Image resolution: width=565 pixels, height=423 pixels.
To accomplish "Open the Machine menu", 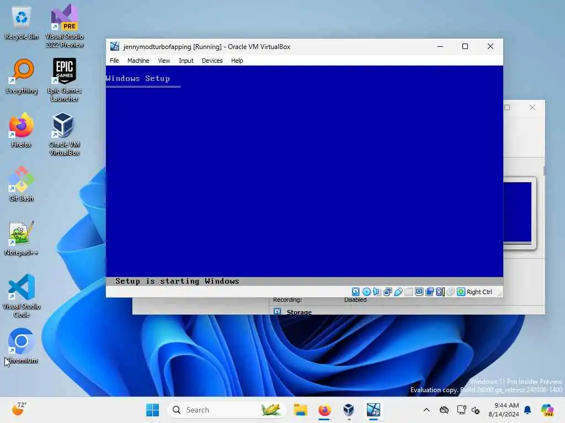I will point(138,61).
